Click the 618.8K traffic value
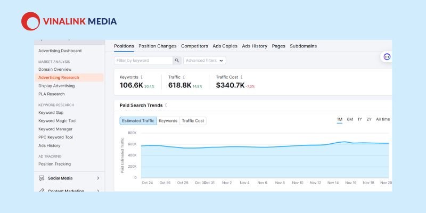 pos(179,85)
